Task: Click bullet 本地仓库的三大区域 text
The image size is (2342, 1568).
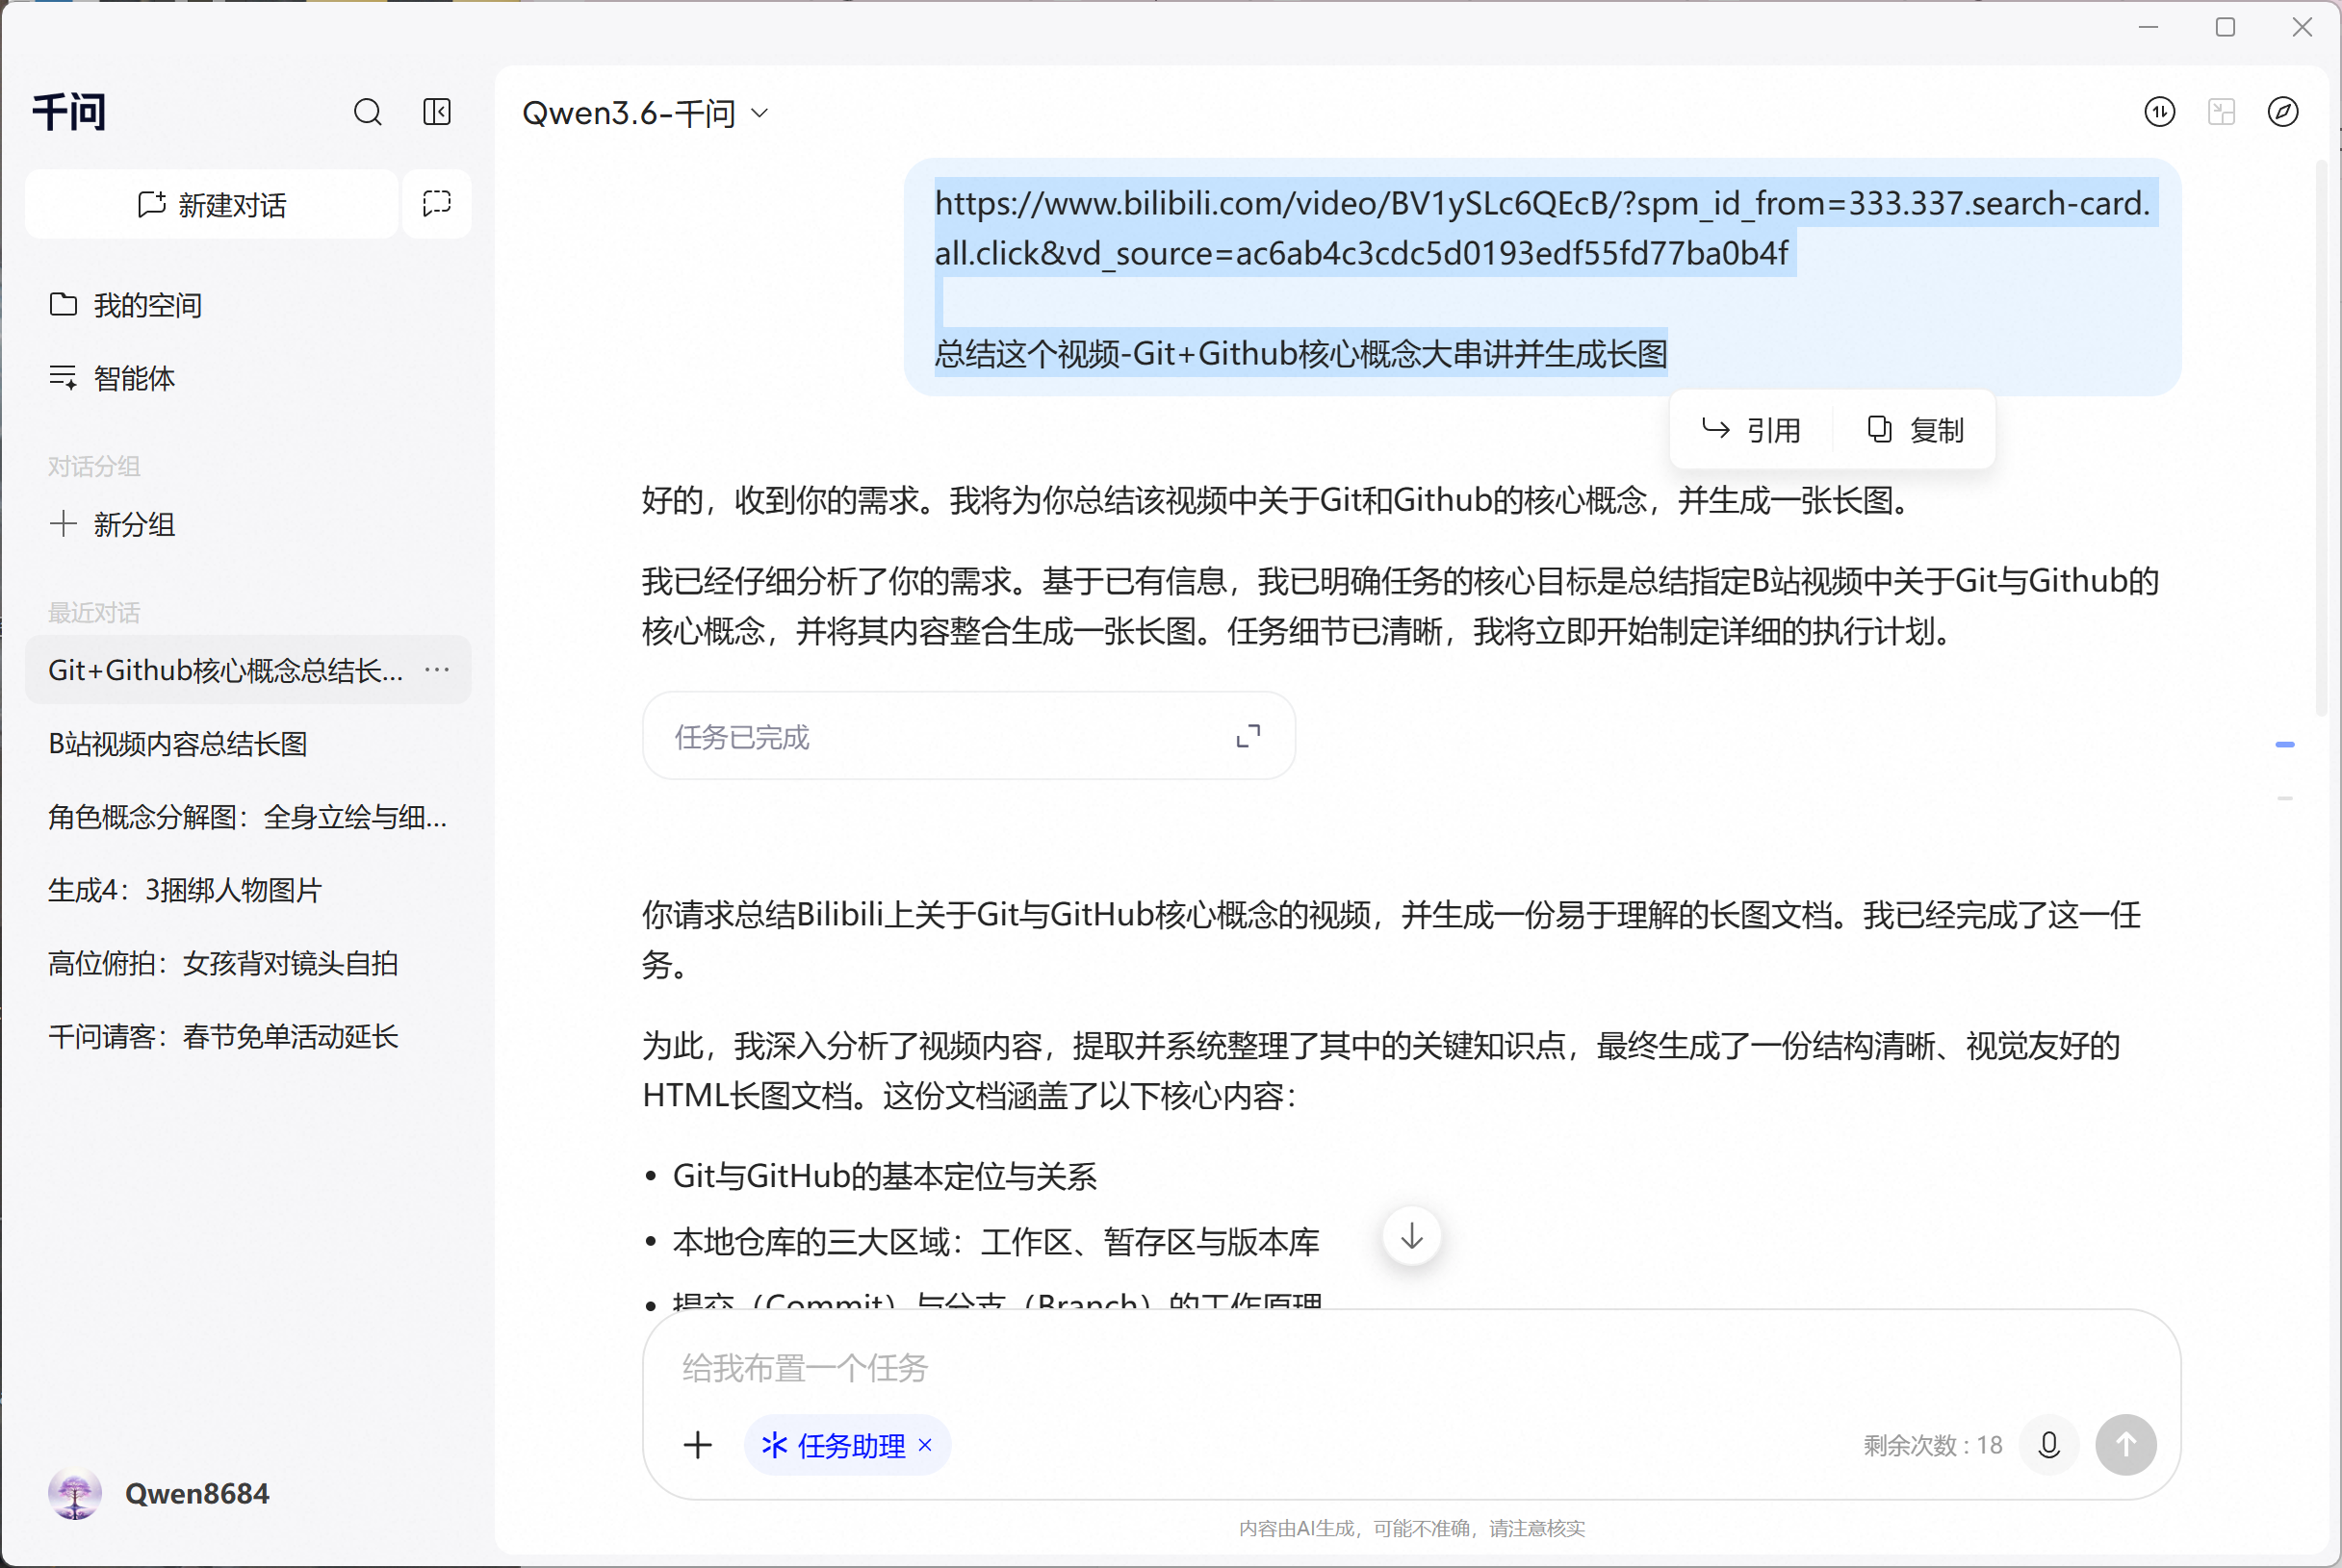Action: [x=996, y=1242]
